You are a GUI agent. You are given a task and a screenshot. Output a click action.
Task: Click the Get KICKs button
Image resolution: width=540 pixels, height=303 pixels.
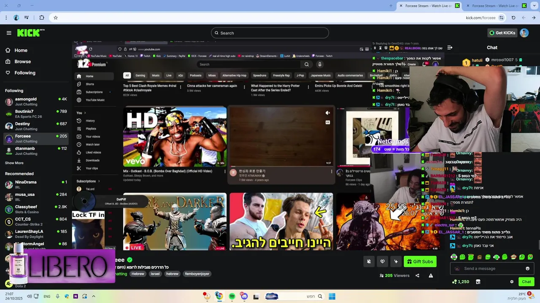[x=502, y=33]
